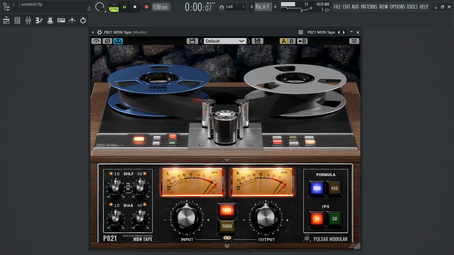Click the left save preset floppy icon
454x255 pixels.
coord(192,41)
